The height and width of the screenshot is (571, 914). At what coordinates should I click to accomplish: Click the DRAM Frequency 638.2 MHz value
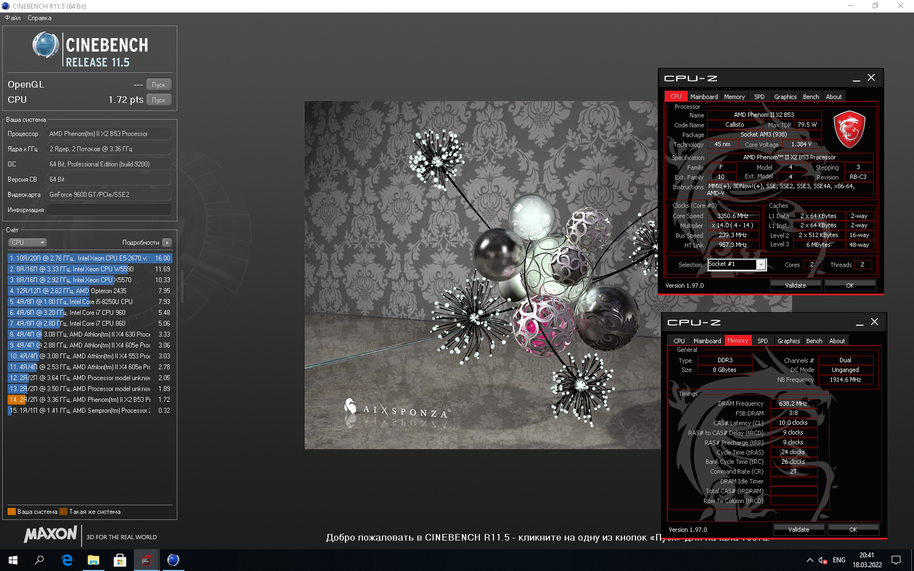(x=793, y=404)
